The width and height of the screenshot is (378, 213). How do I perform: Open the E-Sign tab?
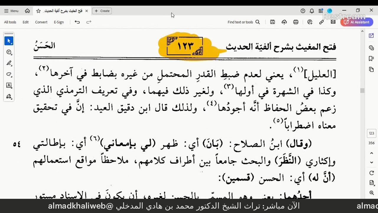tap(59, 22)
